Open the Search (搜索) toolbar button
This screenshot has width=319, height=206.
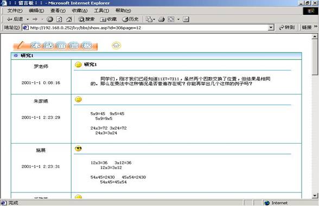pyautogui.click(x=86, y=20)
